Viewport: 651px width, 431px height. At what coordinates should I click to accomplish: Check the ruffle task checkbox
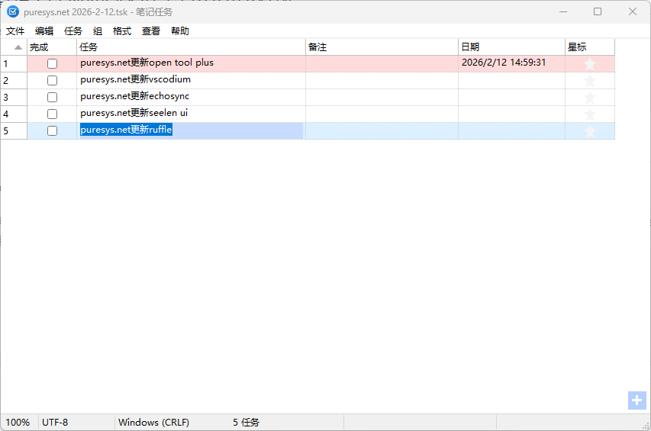pos(53,131)
